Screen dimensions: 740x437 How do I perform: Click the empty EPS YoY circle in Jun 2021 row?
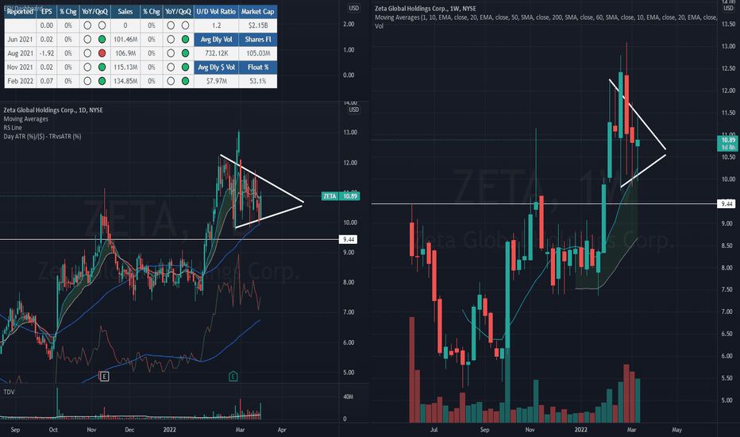pos(87,40)
